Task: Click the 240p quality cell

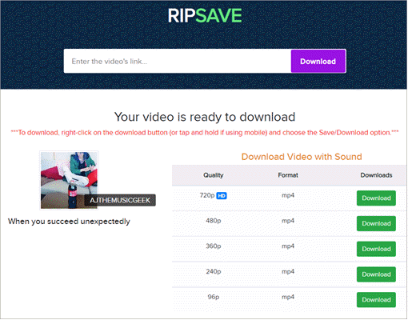Action: 214,271
